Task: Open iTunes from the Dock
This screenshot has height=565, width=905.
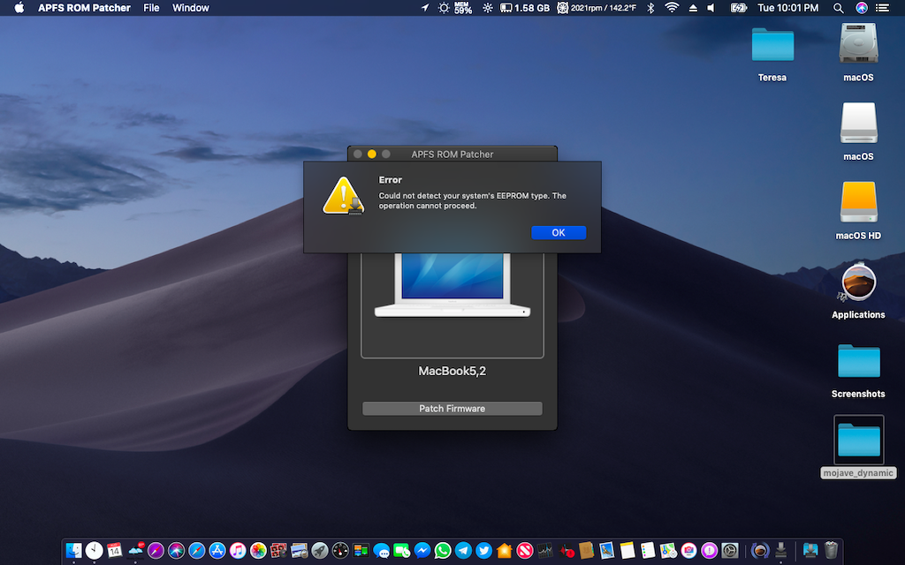Action: click(238, 551)
